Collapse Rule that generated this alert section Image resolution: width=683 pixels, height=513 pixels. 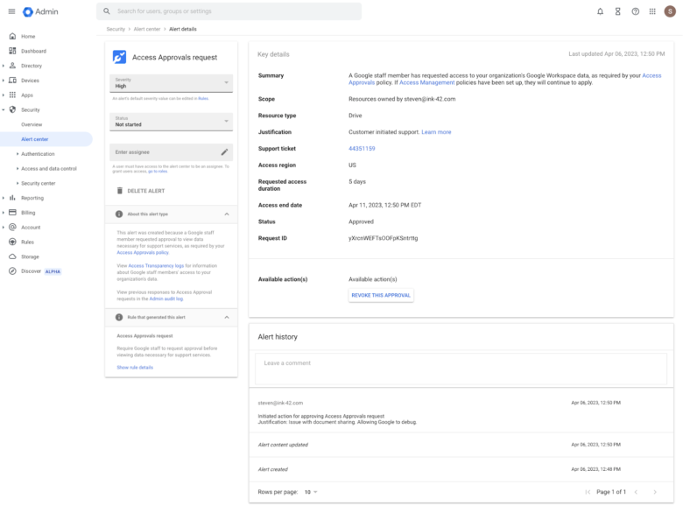pyautogui.click(x=227, y=317)
